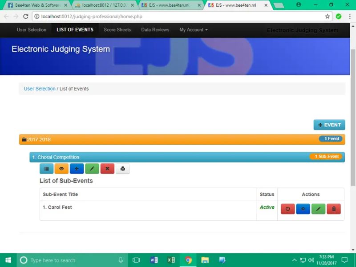Edit the Choral Competition event
356x267 pixels.
[92, 169]
